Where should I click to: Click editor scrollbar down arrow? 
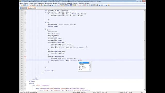144,90
